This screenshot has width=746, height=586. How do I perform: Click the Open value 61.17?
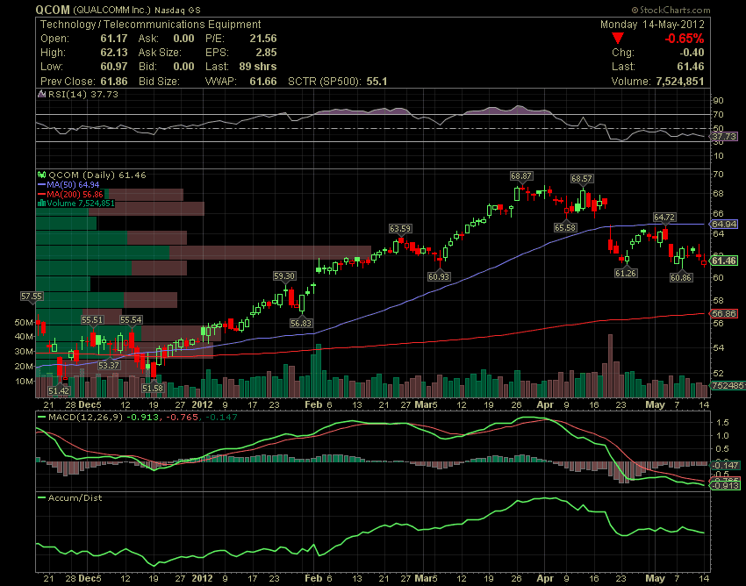114,39
